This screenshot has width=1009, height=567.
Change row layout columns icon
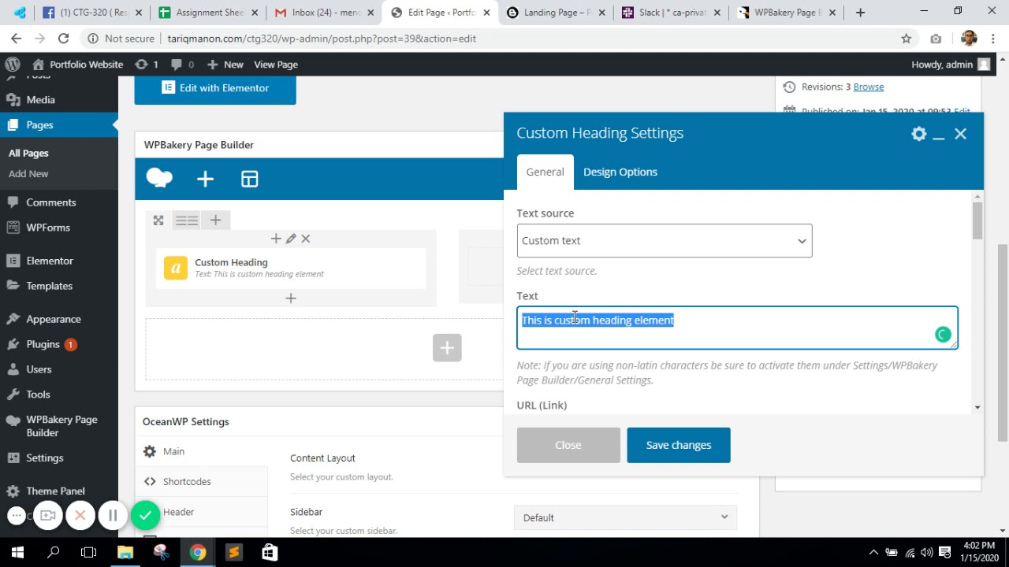[187, 220]
